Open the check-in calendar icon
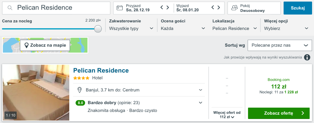The image size is (314, 123). [120, 8]
